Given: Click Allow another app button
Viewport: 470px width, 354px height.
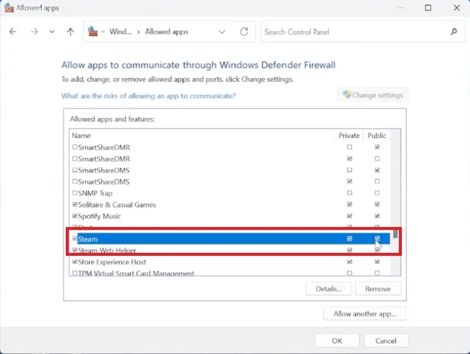Looking at the screenshot, I should [364, 313].
